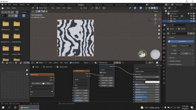Open the Object Mode dropdown
The image size is (196, 110).
pyautogui.click(x=43, y=8)
